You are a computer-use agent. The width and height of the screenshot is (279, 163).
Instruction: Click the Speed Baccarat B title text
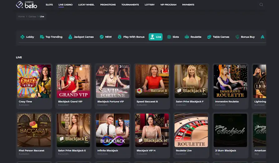click(x=147, y=102)
